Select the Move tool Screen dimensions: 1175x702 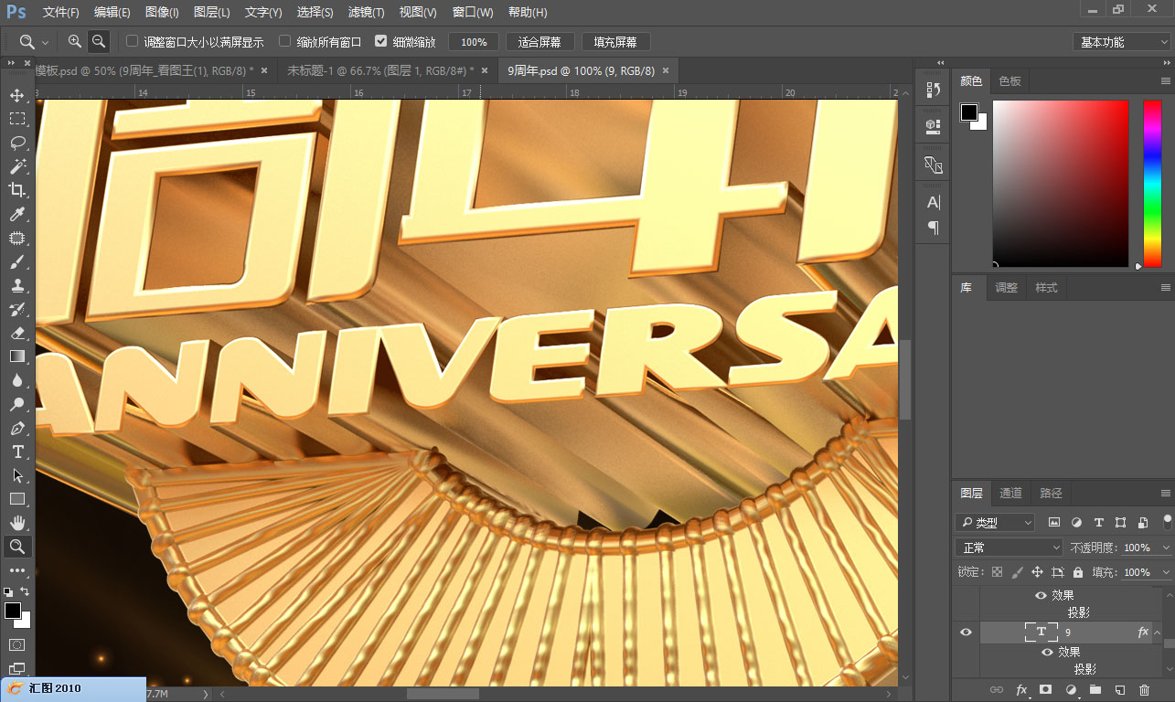(x=17, y=95)
